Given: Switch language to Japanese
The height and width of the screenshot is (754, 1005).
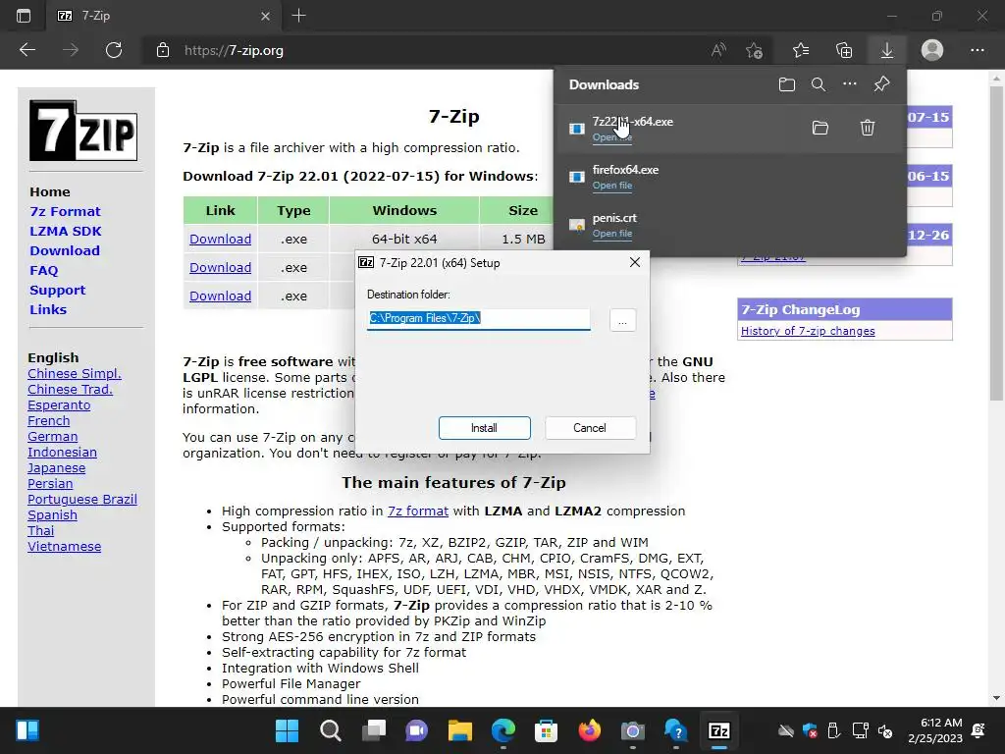Looking at the screenshot, I should (x=56, y=468).
